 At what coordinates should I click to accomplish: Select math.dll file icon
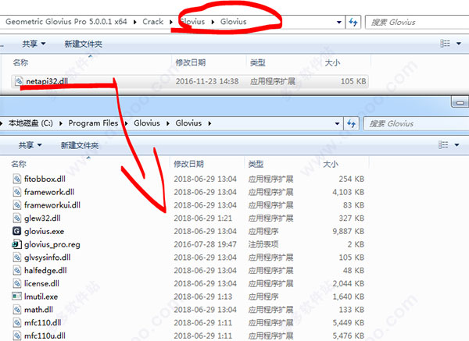(16, 310)
